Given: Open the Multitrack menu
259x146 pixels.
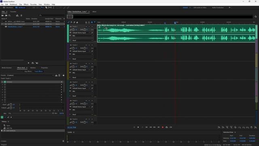Looking at the screenshot, I should [x=13, y=4].
